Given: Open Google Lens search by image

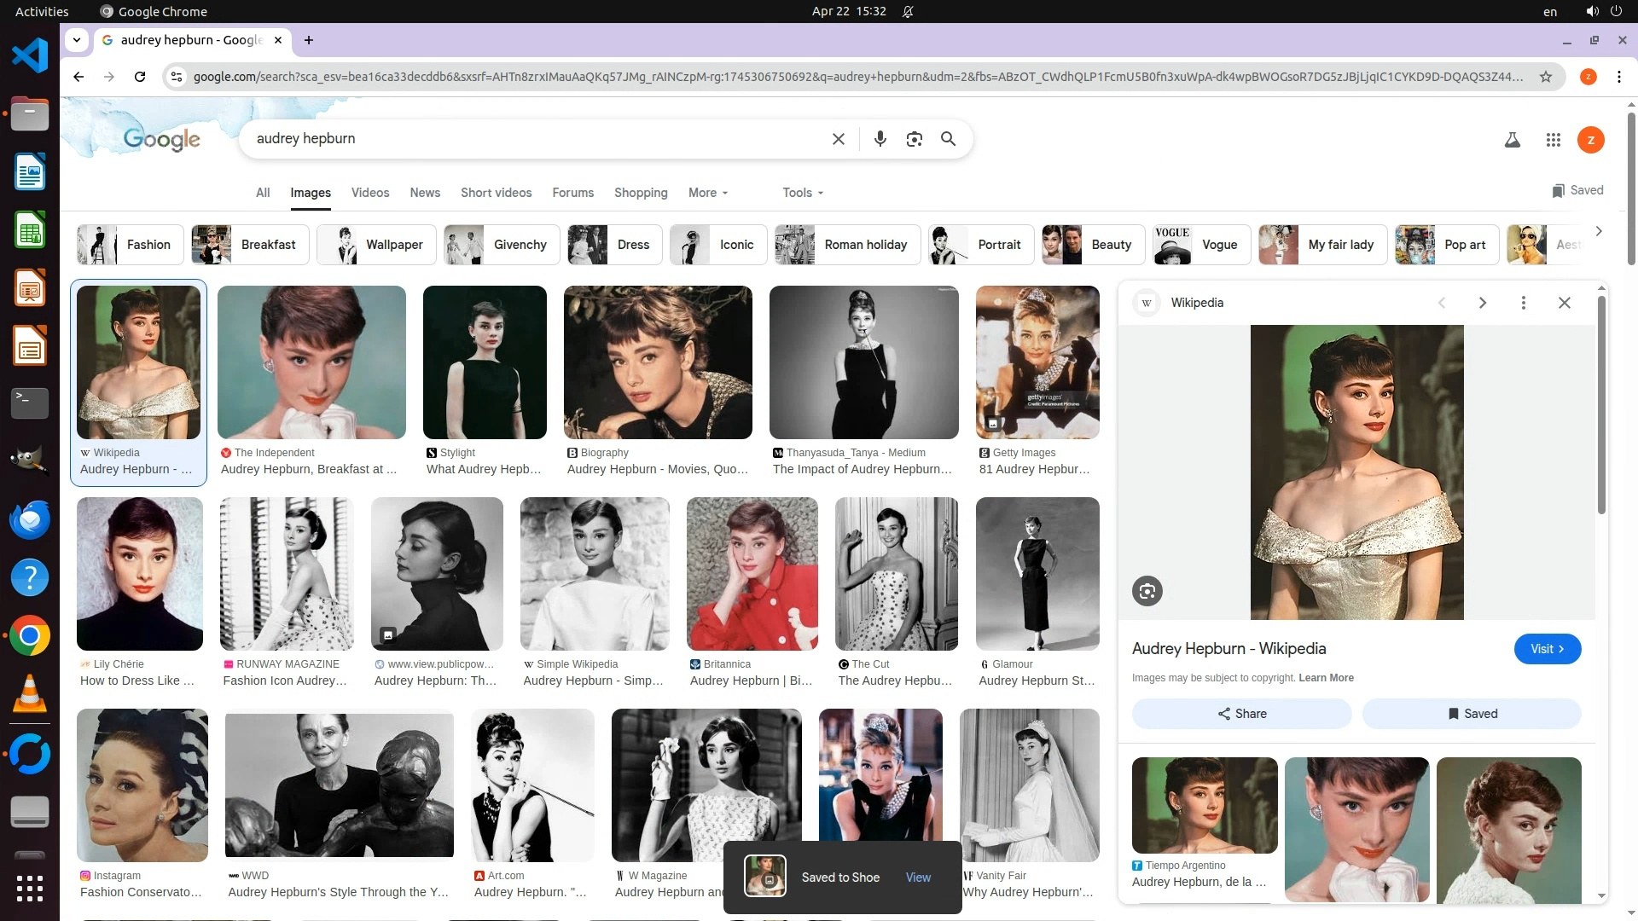Looking at the screenshot, I should click(x=914, y=139).
